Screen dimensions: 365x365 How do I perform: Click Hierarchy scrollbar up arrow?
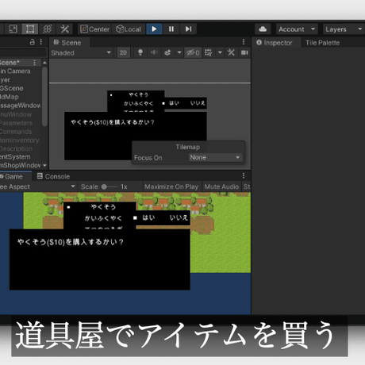pyautogui.click(x=44, y=63)
